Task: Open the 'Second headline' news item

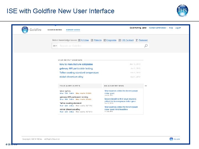Action: 120,100
